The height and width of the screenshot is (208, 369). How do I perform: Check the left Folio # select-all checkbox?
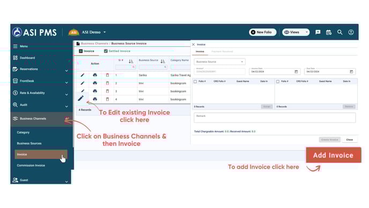click(195, 81)
